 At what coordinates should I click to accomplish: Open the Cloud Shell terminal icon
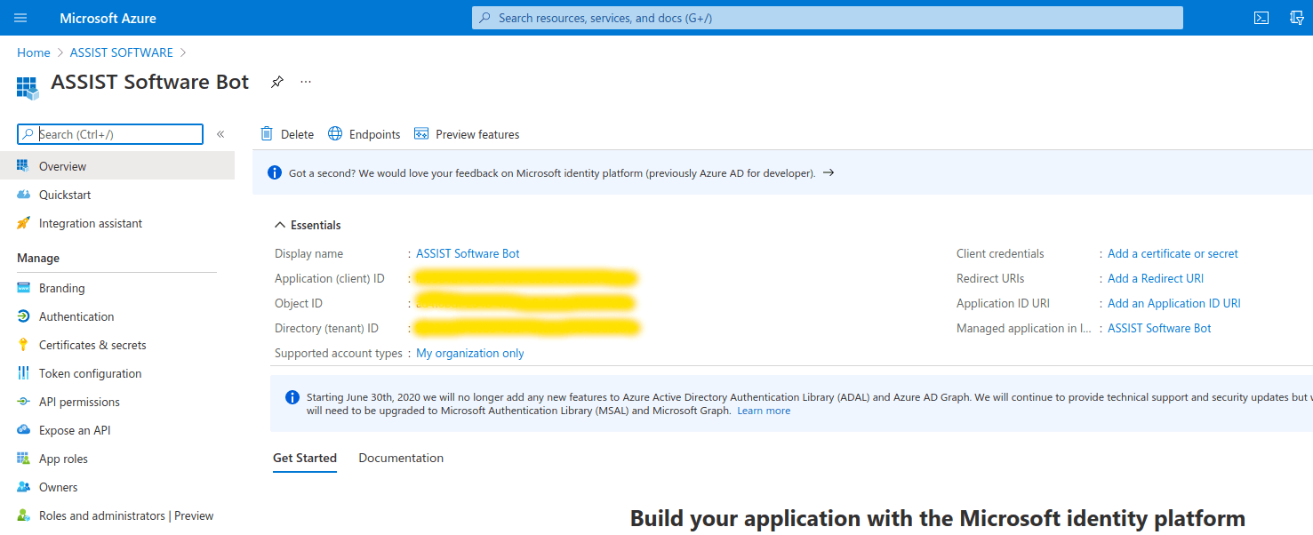point(1261,17)
